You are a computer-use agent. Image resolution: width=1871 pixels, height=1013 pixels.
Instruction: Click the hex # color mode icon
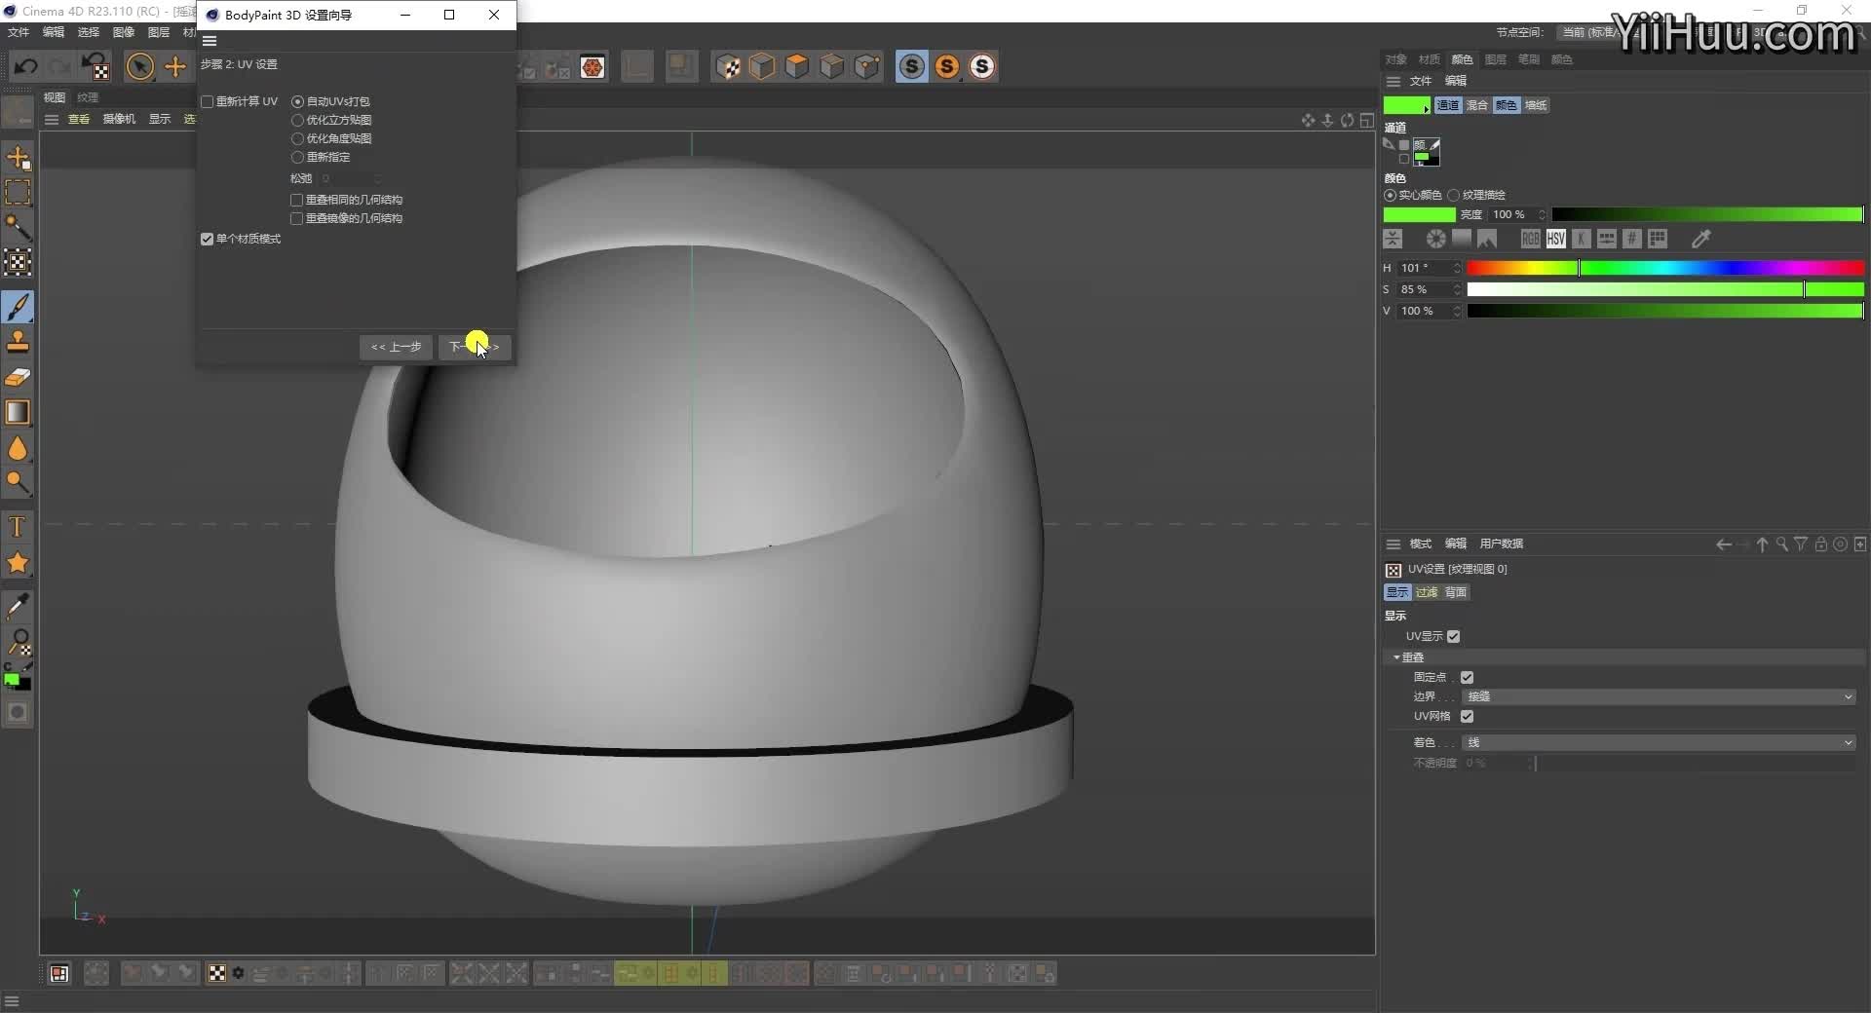tap(1632, 239)
